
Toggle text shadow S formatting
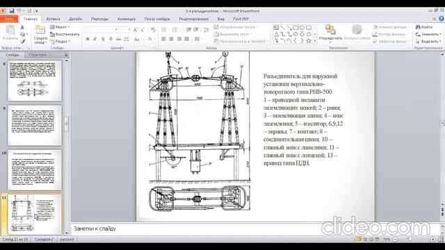tap(111, 39)
